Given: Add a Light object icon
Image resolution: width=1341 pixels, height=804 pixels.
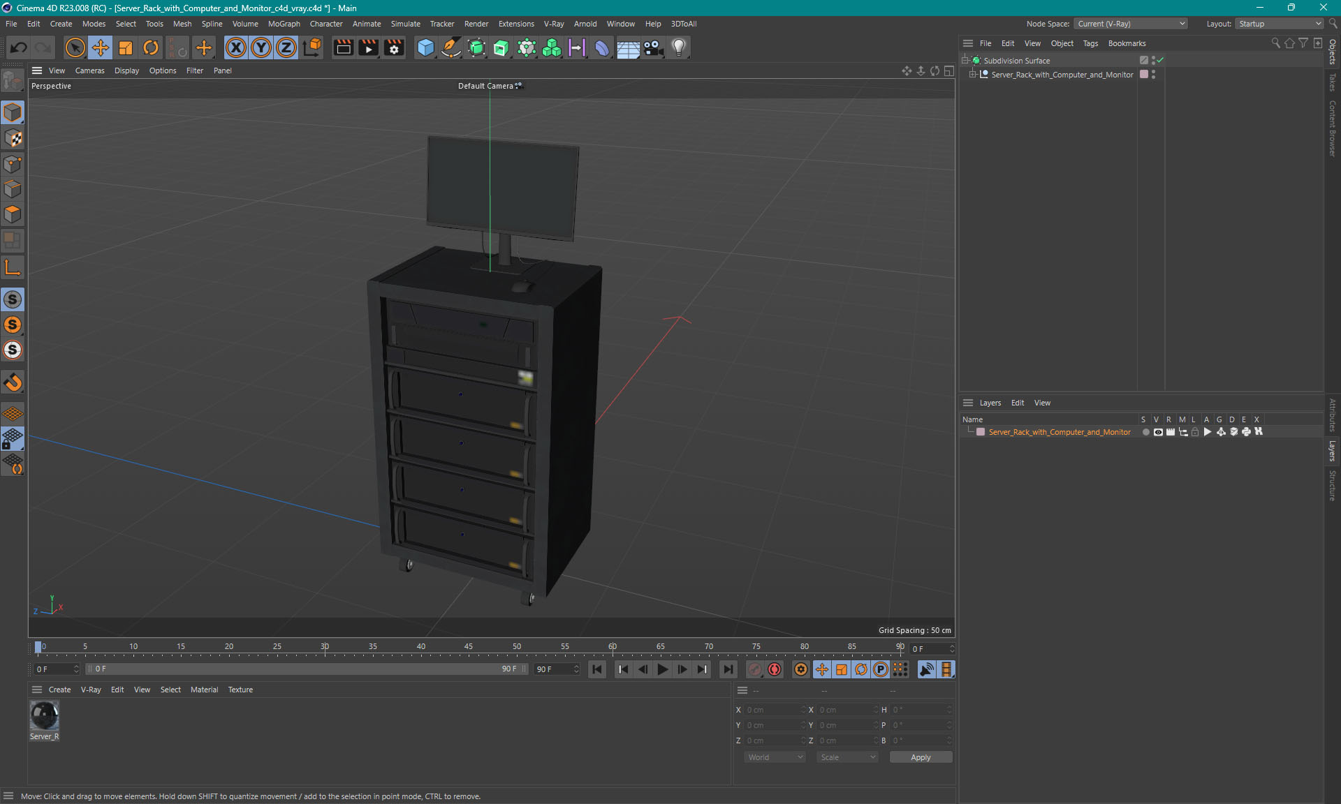Looking at the screenshot, I should pyautogui.click(x=678, y=47).
